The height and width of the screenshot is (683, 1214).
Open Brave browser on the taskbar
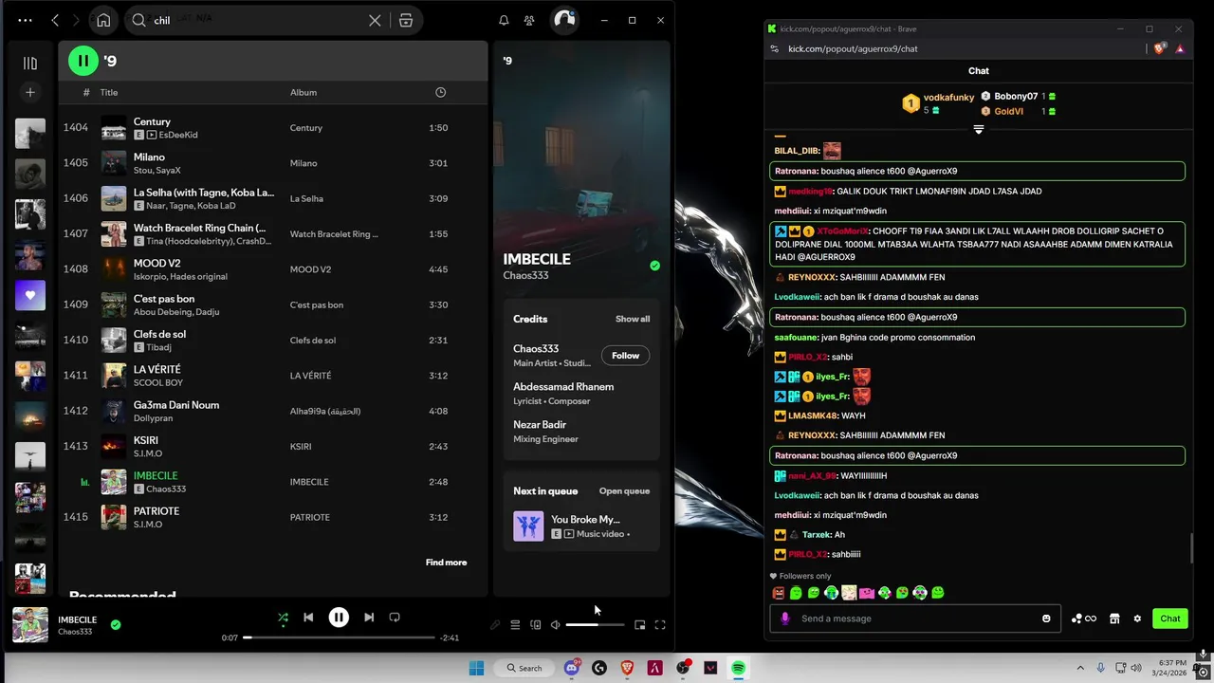pyautogui.click(x=627, y=668)
